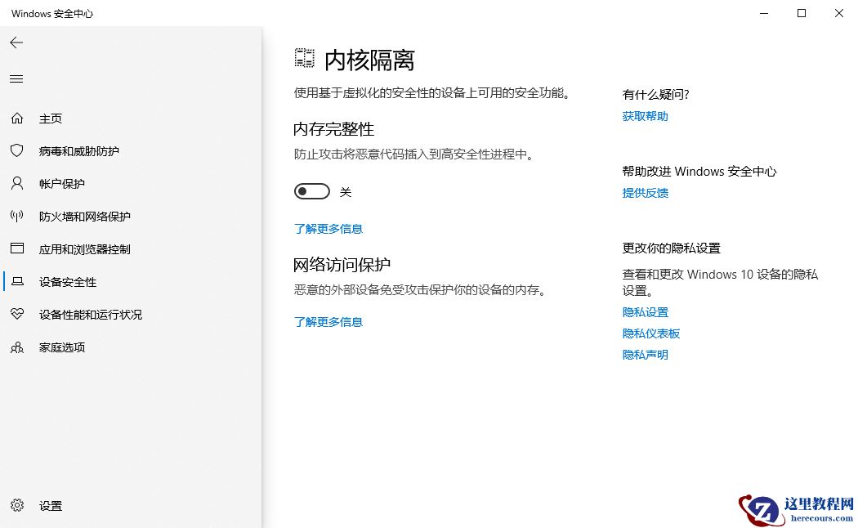Click the 设置 gear icon
Viewport: 858px width, 528px height.
18,505
